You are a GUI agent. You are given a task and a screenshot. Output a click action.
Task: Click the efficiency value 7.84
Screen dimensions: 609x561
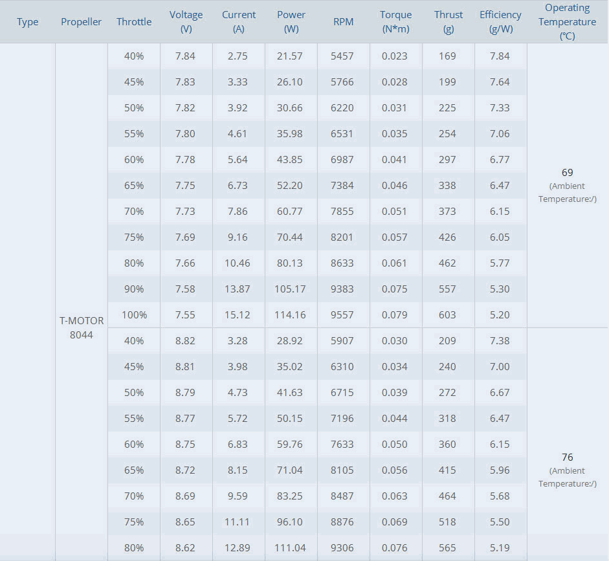click(500, 56)
